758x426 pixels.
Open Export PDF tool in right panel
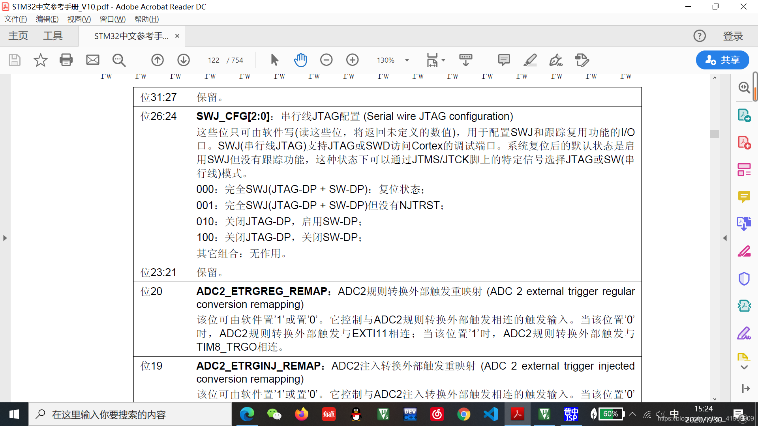(744, 115)
